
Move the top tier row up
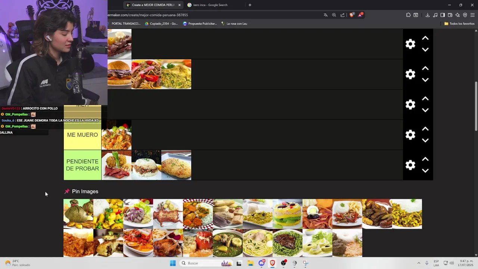coord(425,38)
